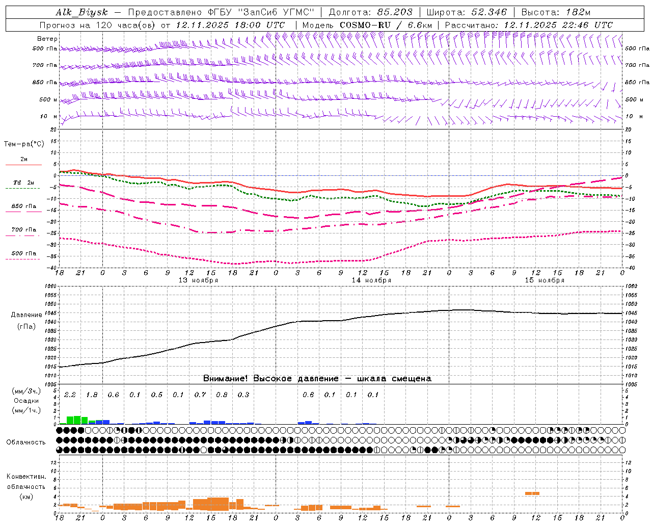Click the Td 2м dew point legend line
Viewport: 652px width, 522px height.
pos(22,188)
